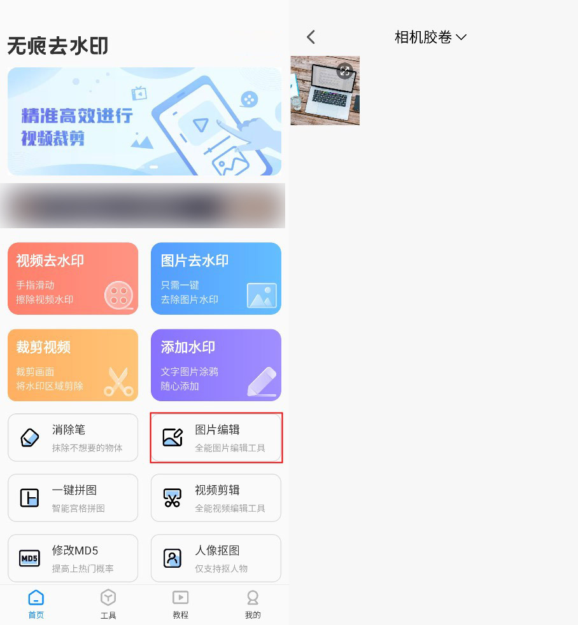Expand the 相机胶卷 album dropdown
The height and width of the screenshot is (625, 578).
(430, 37)
